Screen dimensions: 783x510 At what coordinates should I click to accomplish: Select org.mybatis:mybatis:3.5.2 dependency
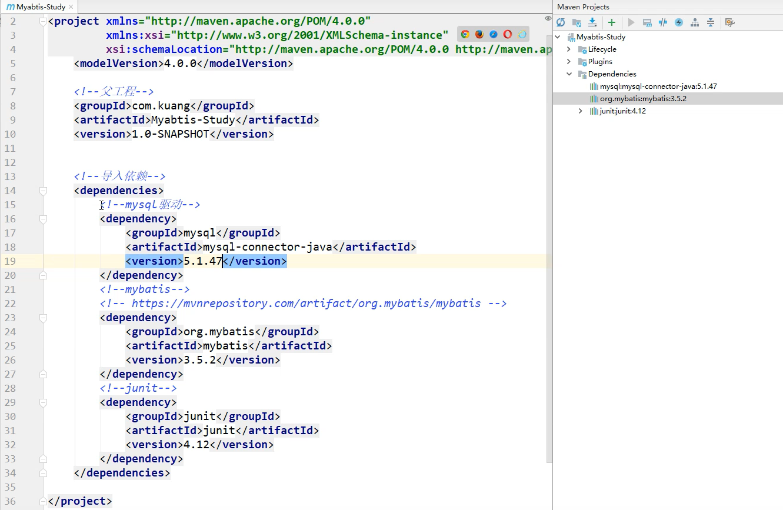[643, 99]
